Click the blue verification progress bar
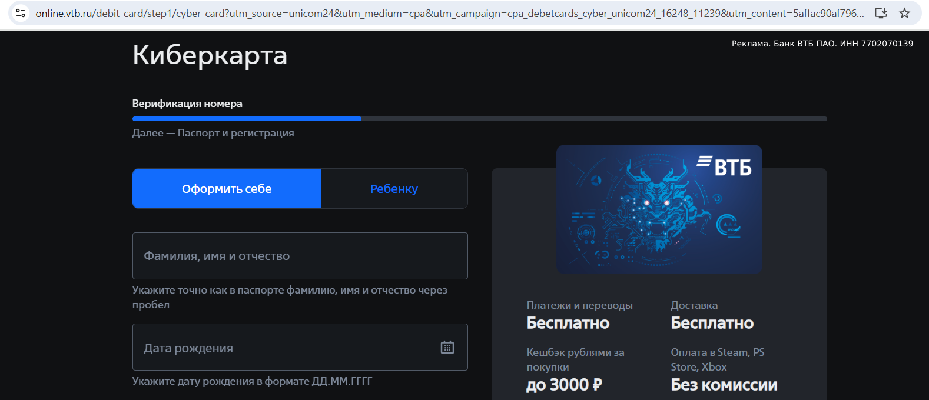 [247, 119]
